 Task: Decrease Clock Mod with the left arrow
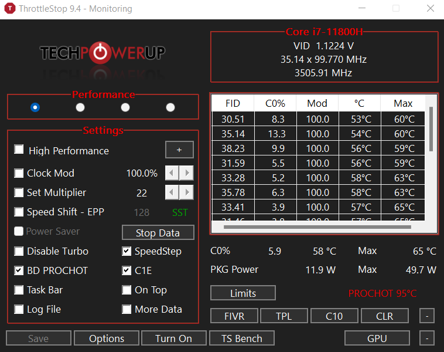[x=172, y=173]
